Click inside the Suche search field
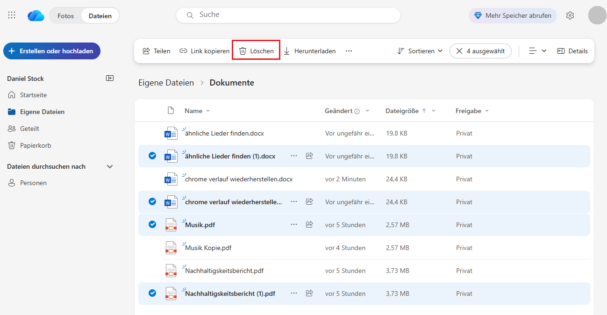The width and height of the screenshot is (607, 315). click(x=288, y=14)
